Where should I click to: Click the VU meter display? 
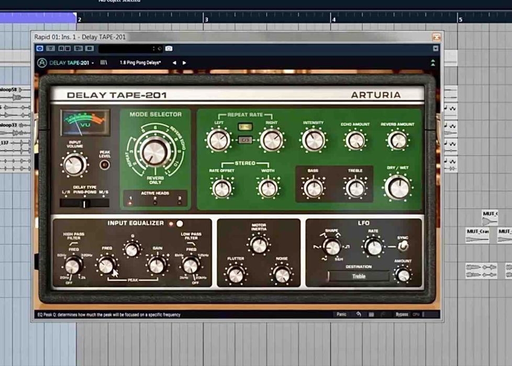(x=85, y=123)
